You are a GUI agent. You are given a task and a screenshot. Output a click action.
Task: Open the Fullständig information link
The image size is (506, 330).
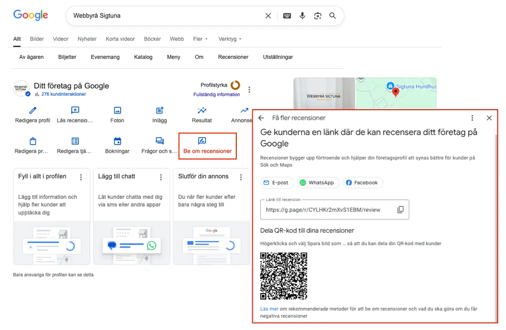(216, 95)
